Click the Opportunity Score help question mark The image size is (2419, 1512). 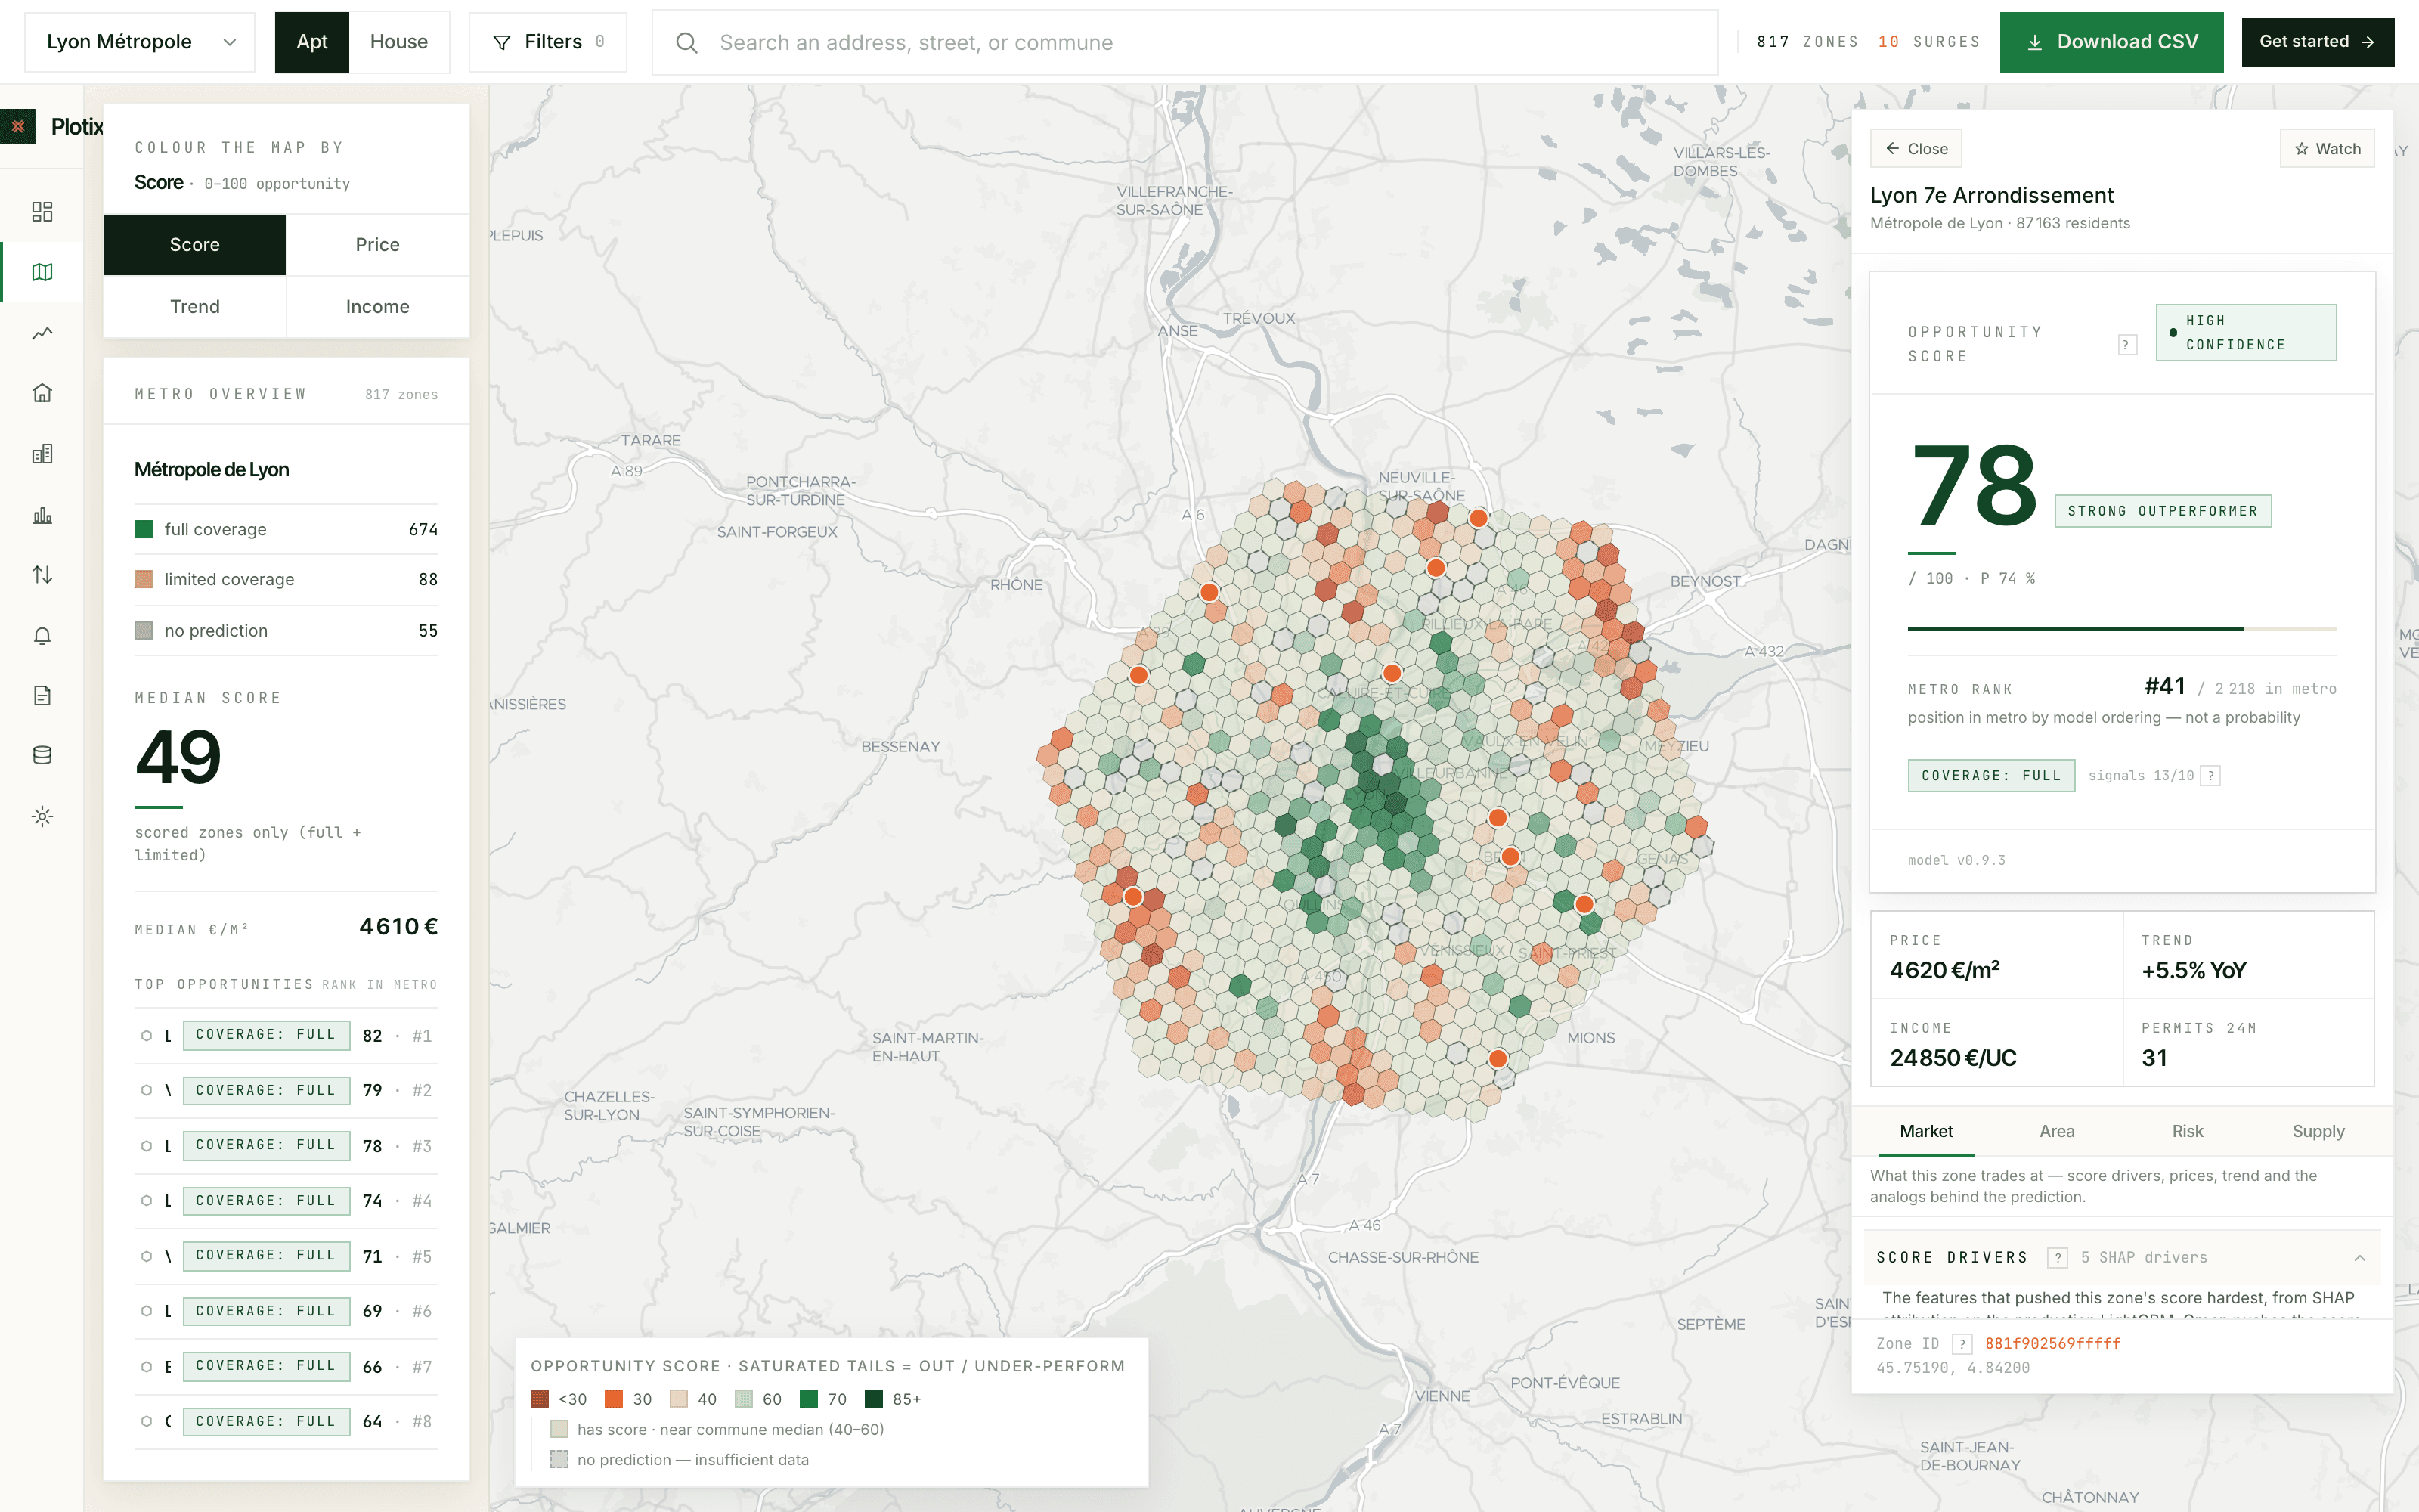(2126, 345)
